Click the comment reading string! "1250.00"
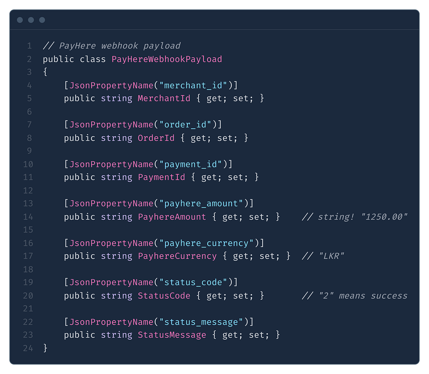The width and height of the screenshot is (429, 374). 355,217
